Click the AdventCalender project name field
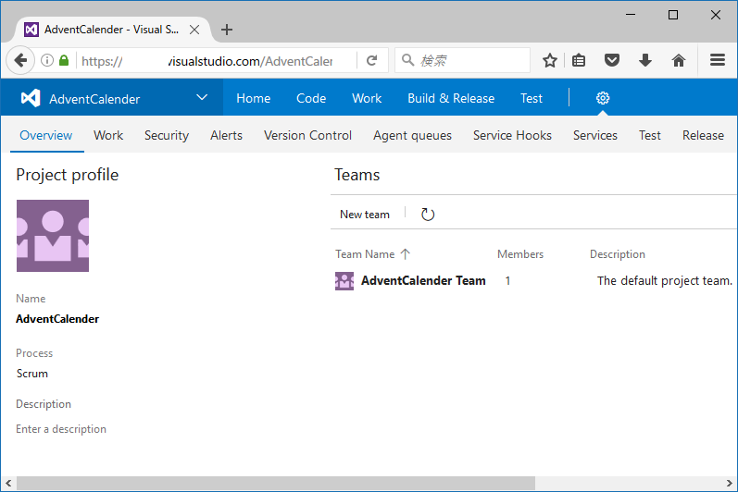The width and height of the screenshot is (738, 492). pyautogui.click(x=57, y=319)
